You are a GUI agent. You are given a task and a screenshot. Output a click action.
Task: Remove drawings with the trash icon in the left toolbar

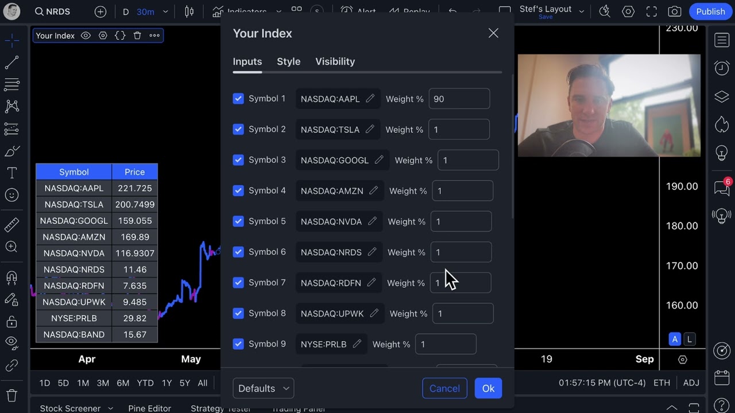pyautogui.click(x=11, y=395)
